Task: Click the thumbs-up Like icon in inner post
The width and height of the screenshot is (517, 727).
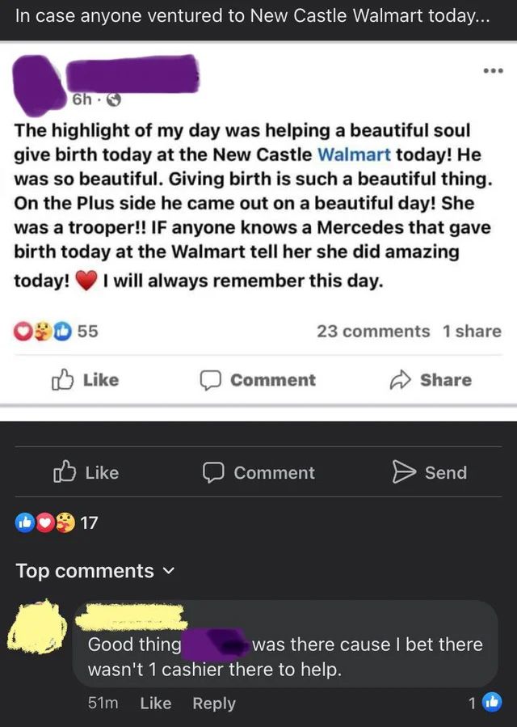Action: click(x=61, y=379)
